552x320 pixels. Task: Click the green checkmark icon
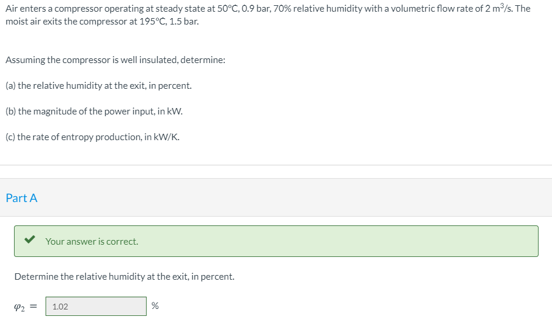click(x=30, y=239)
